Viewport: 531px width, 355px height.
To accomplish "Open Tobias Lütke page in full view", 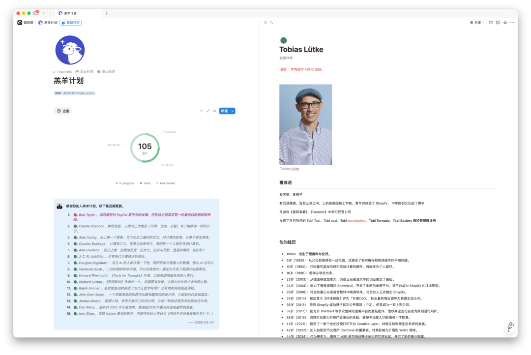I will click(271, 23).
